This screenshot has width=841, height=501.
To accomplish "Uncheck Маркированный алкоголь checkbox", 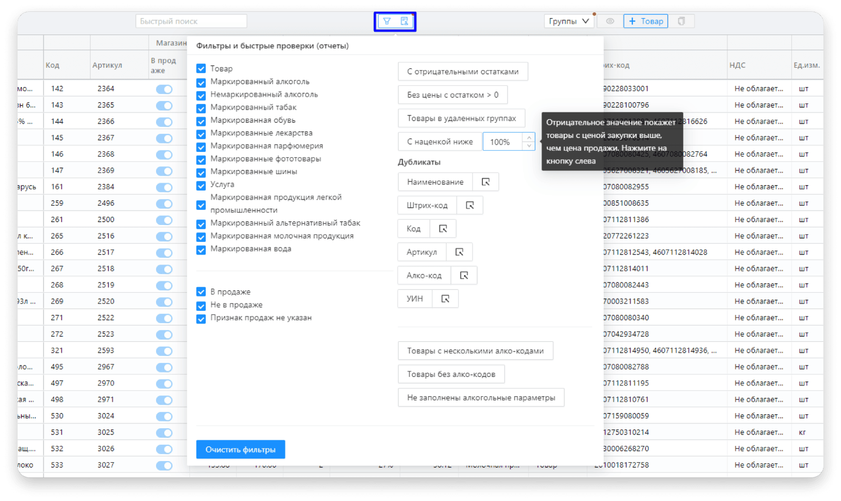I will [201, 82].
